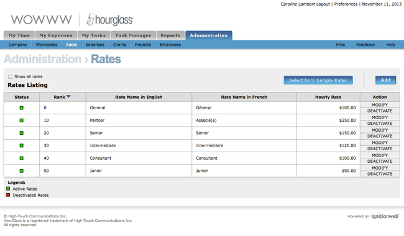This screenshot has width=404, height=236.
Task: Click the Administration breadcrumb heading
Action: (x=42, y=59)
